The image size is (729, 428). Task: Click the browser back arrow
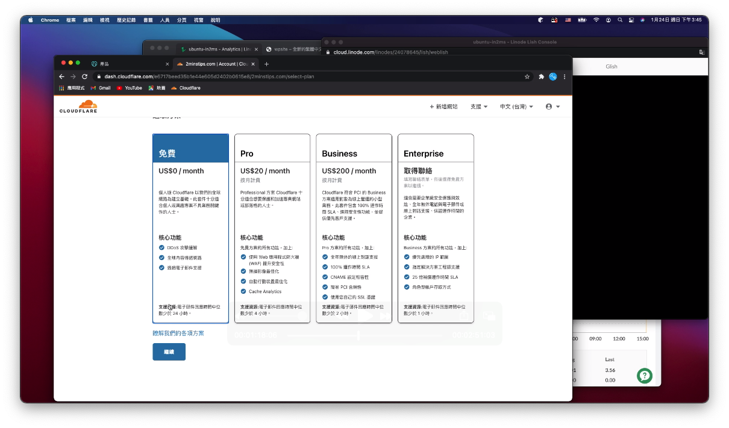pos(61,76)
